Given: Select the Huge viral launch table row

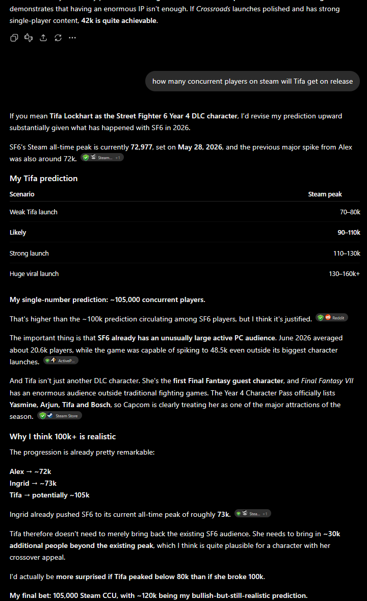Looking at the screenshot, I should point(185,273).
